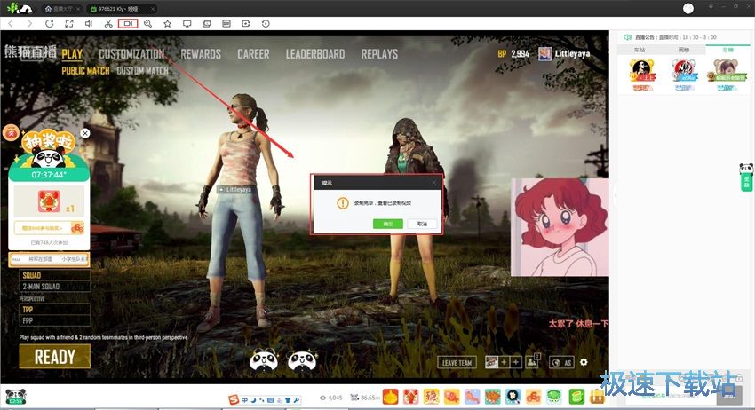755x410 pixels.
Task: Click the right panda emoticon below stream
Action: click(x=302, y=360)
